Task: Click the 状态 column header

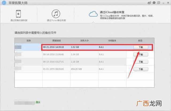Action: (140, 41)
